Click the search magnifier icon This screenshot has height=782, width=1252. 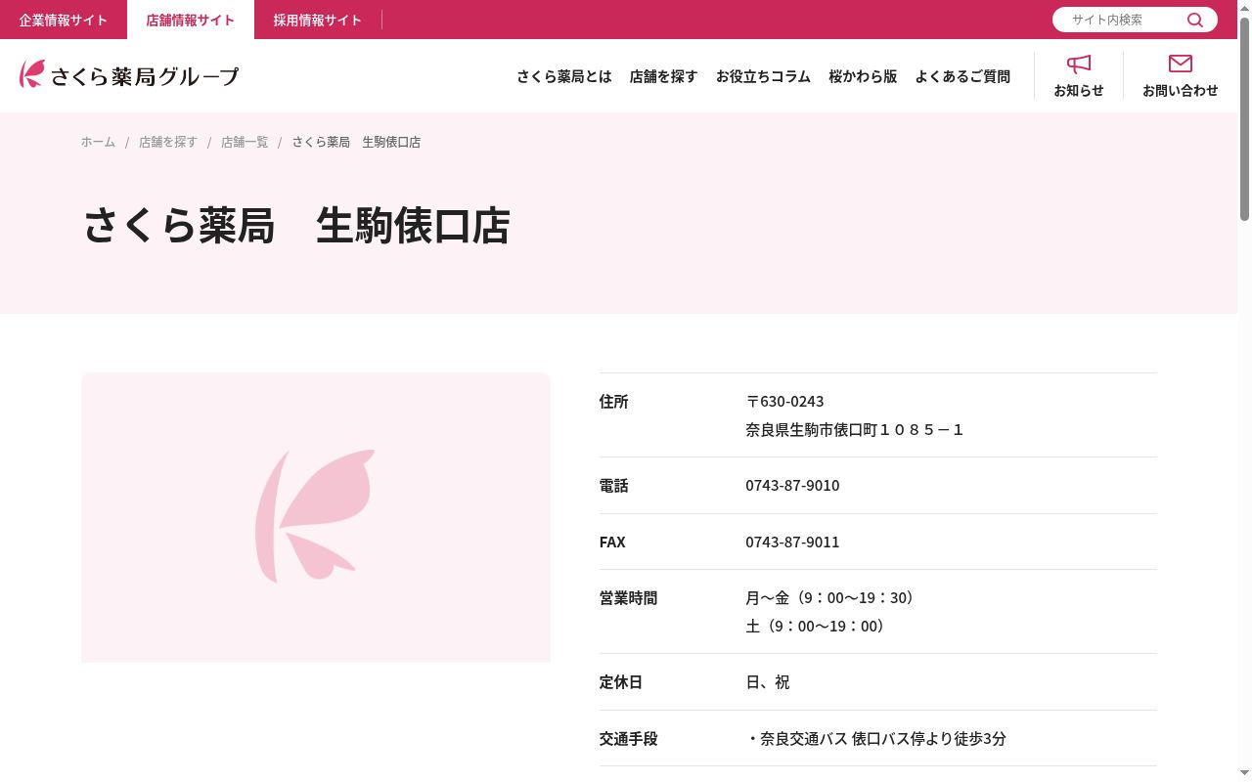point(1195,20)
